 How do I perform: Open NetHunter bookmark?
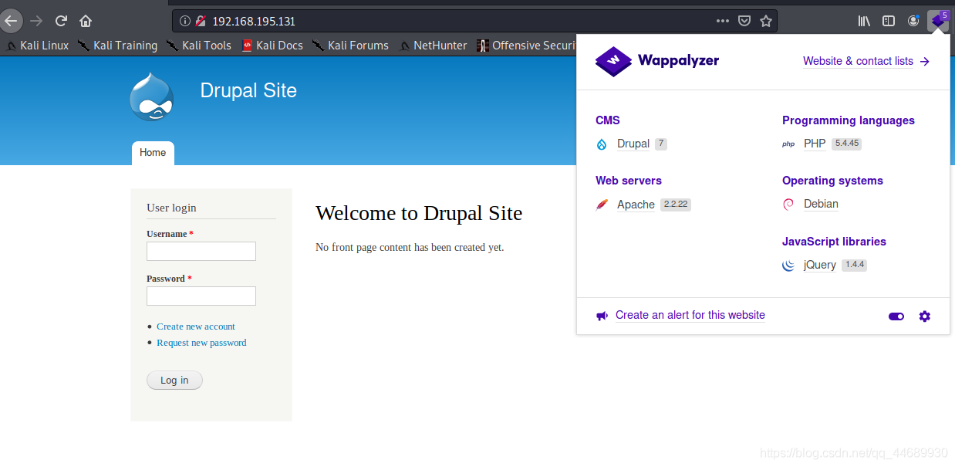click(434, 46)
